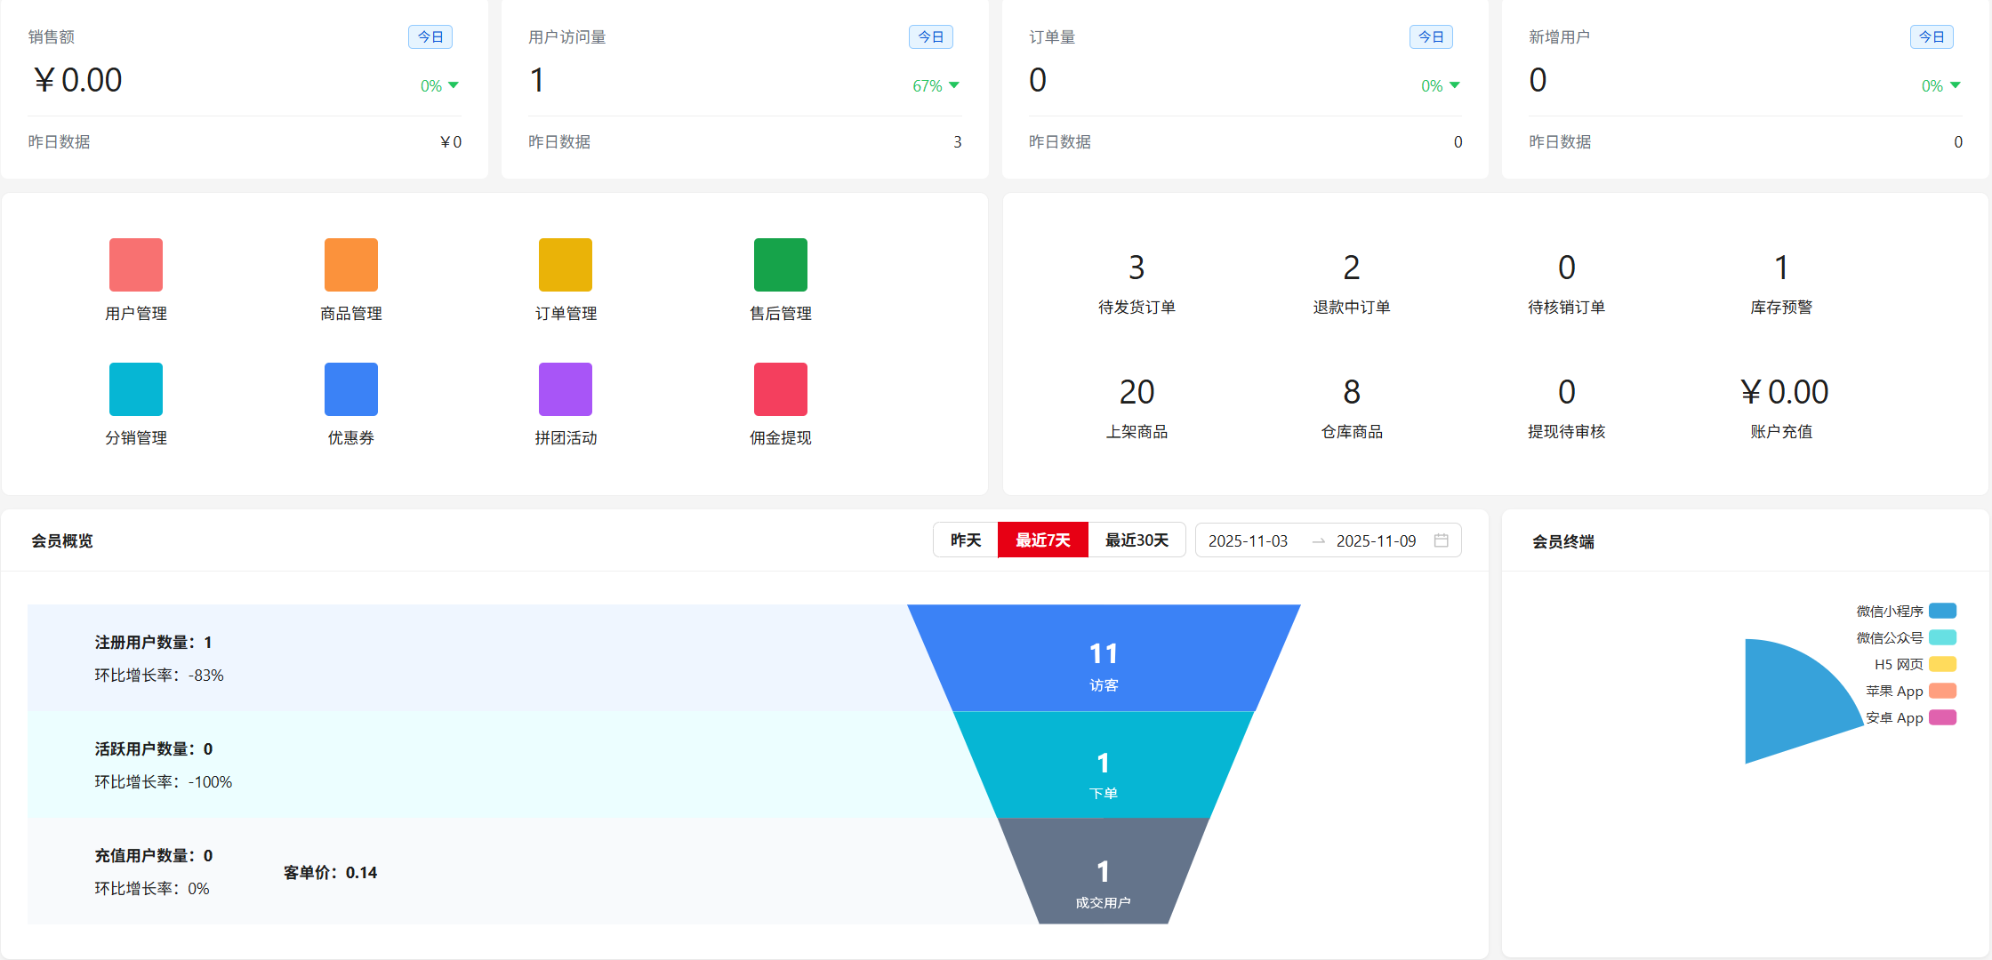Viewport: 1992px width, 960px height.
Task: Open the 用户管理 shortcut icon
Action: click(x=136, y=265)
